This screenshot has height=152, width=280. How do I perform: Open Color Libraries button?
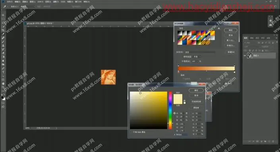tap(196, 108)
